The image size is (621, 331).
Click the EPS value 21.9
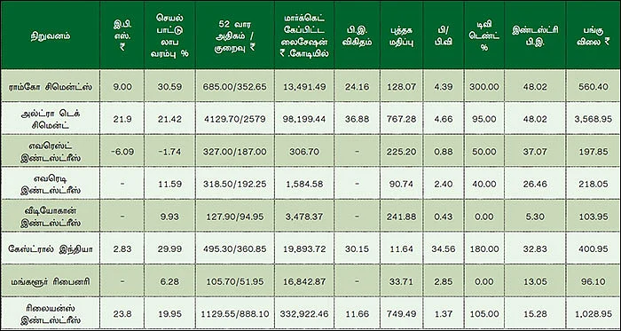122,119
